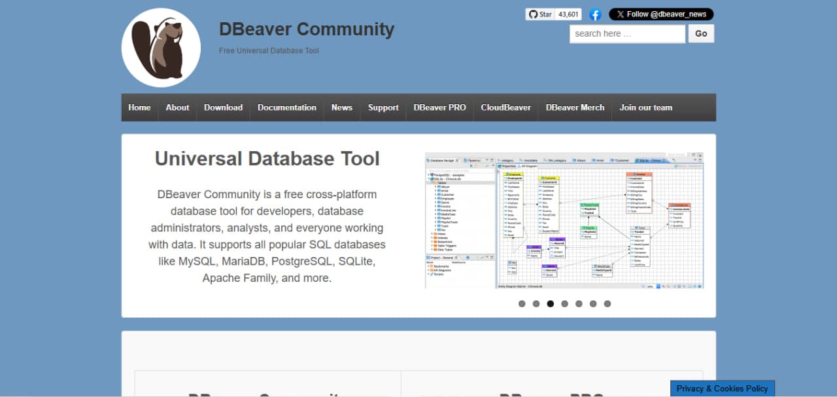
Task: Open the About menu item
Action: point(177,107)
